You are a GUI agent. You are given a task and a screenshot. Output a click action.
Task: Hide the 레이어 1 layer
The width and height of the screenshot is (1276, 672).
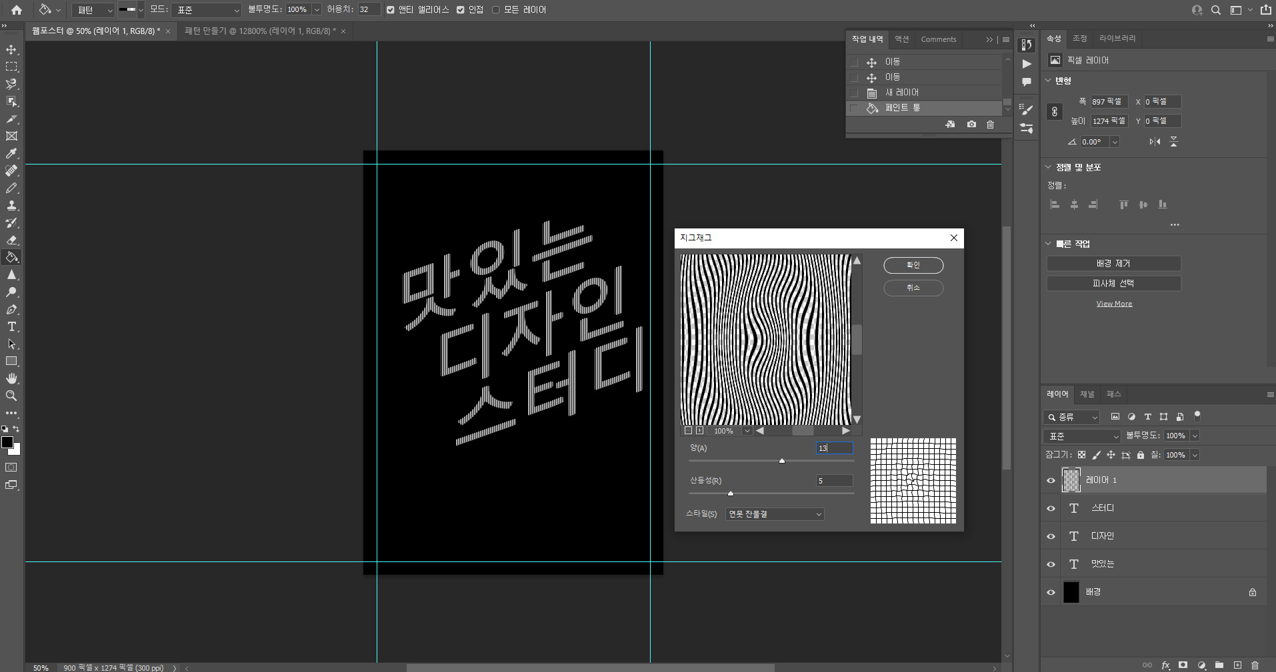pos(1051,480)
